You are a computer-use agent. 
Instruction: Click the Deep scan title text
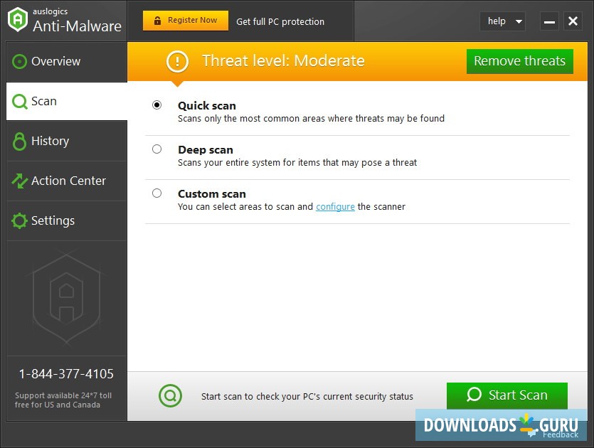tap(206, 150)
